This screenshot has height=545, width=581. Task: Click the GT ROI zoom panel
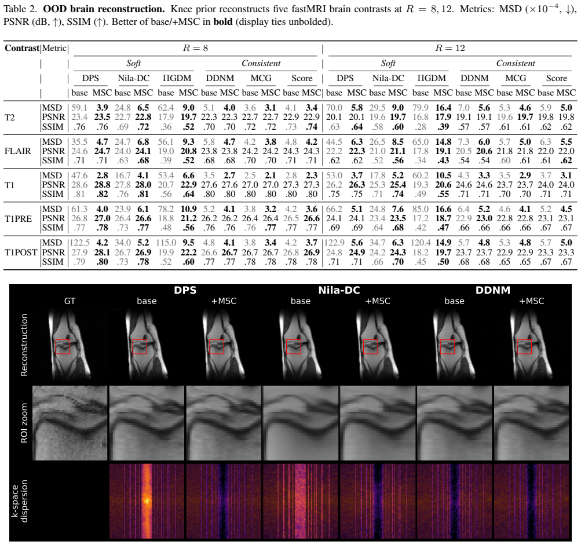(x=70, y=423)
